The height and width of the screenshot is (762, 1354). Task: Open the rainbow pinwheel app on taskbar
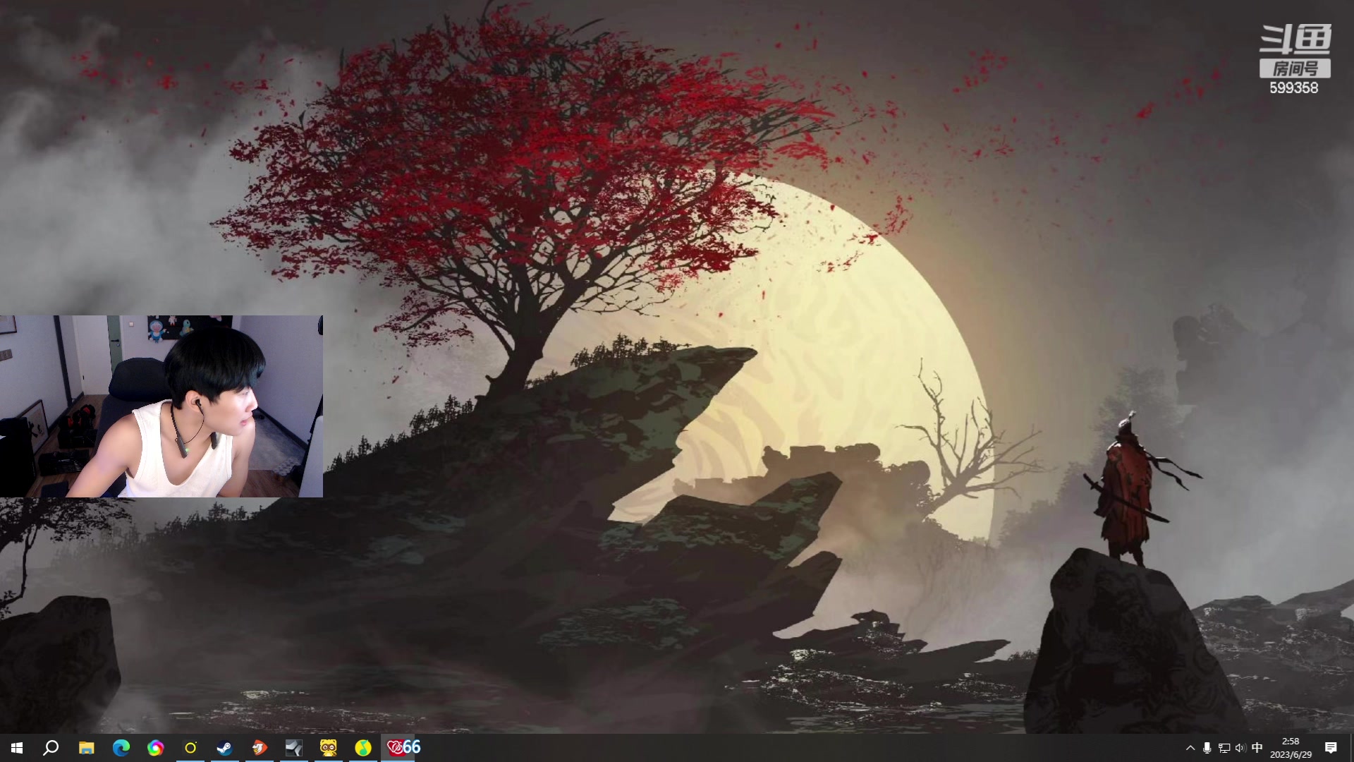[x=156, y=748]
